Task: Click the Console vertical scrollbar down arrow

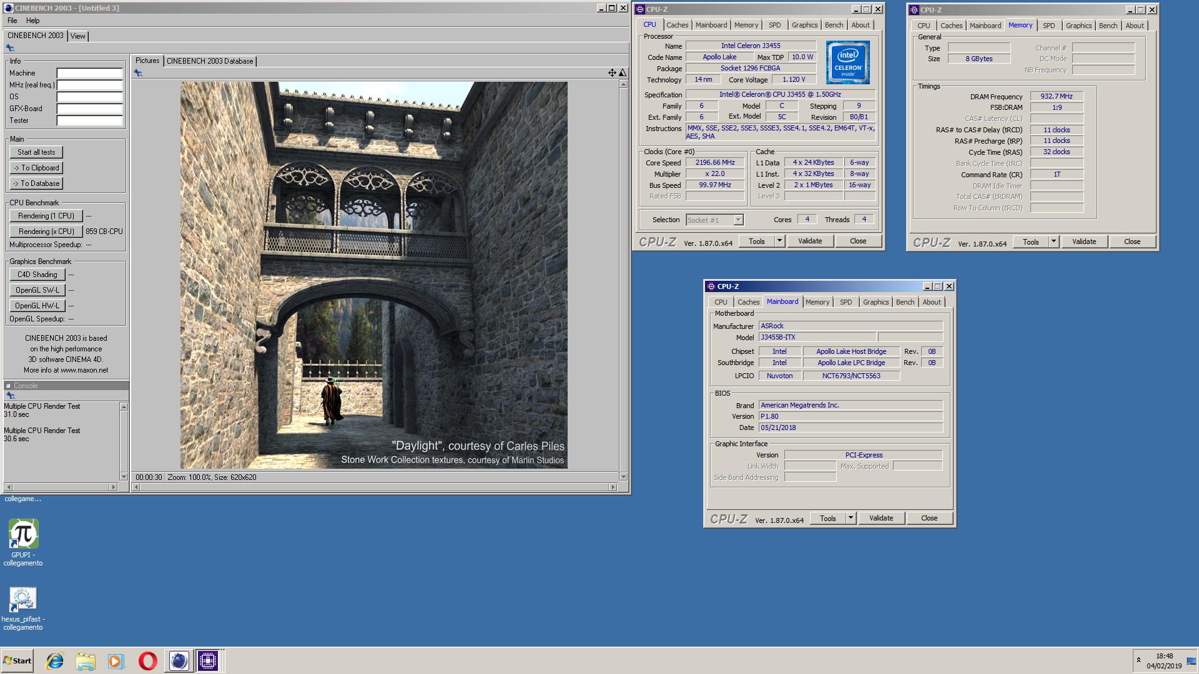Action: 124,477
